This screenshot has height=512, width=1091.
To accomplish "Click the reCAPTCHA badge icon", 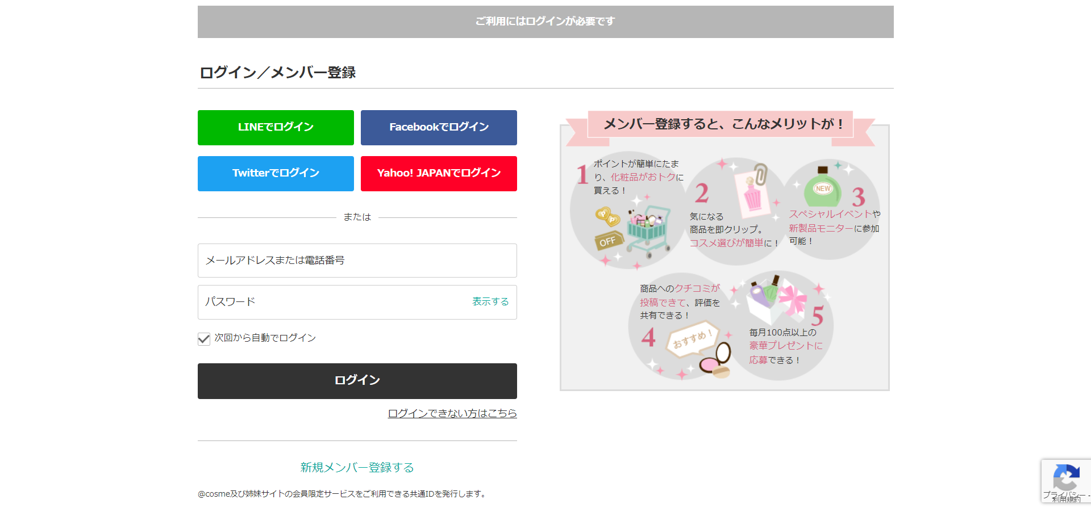I will tap(1066, 477).
